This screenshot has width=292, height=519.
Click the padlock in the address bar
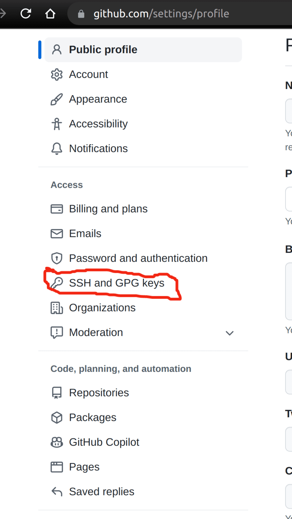(80, 14)
